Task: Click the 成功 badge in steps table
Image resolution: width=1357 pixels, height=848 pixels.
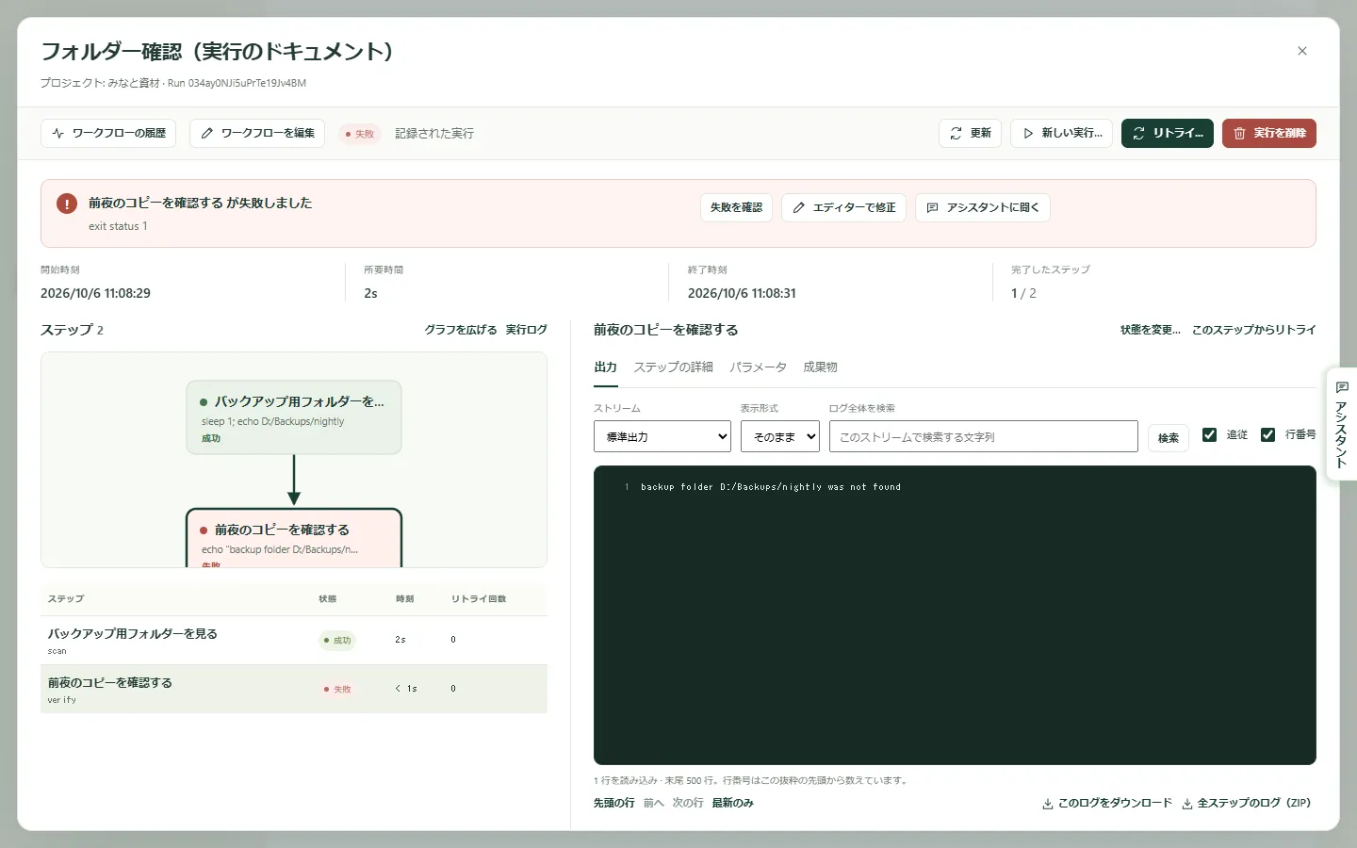Action: [337, 641]
